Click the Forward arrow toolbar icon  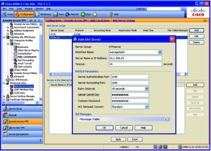95,14
